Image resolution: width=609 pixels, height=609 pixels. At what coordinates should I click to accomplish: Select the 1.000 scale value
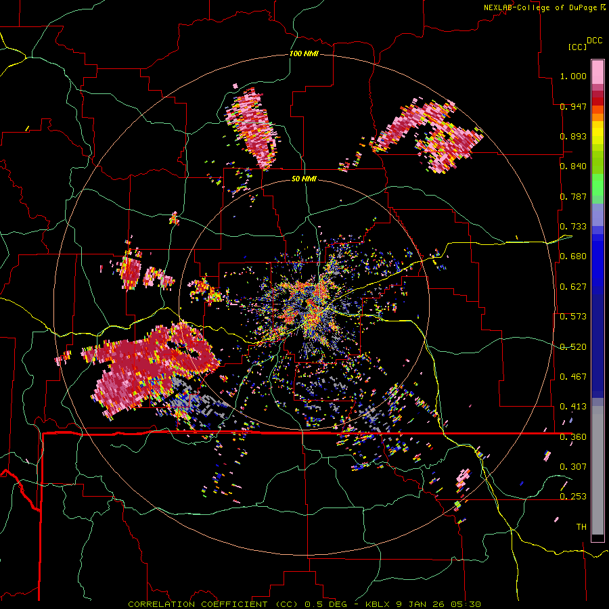(573, 76)
